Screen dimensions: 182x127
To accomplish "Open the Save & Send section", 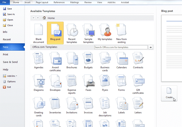I will [x=10, y=62].
